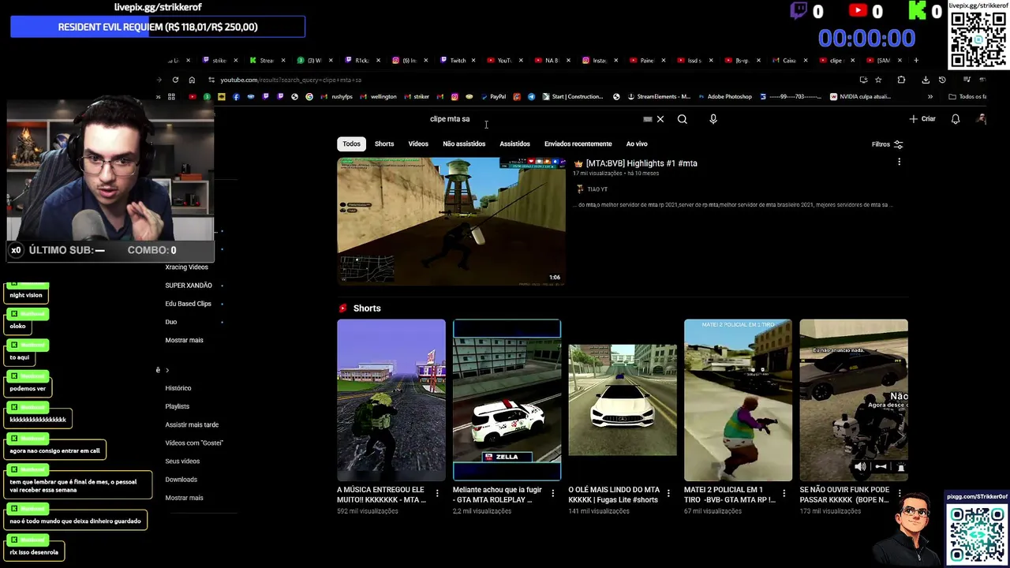Open options for 'Meliante achou que ia fugir' short
The width and height of the screenshot is (1010, 568).
click(x=552, y=494)
